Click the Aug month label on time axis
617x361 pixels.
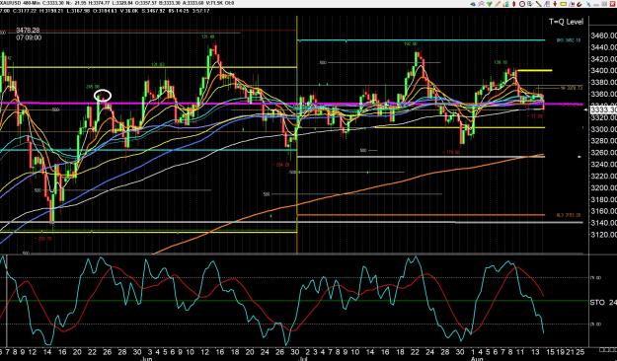(477, 359)
